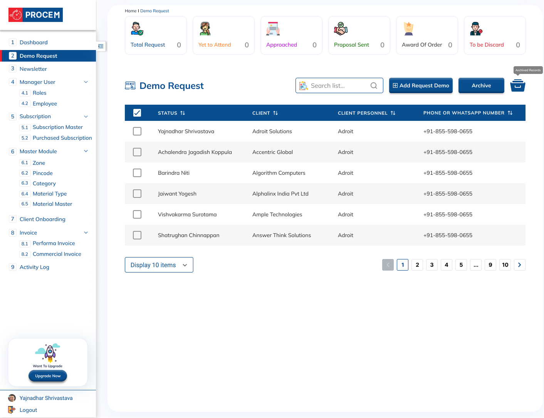Collapse the Master Module section chevron
Screen dimensions: 544x418
pyautogui.click(x=86, y=151)
